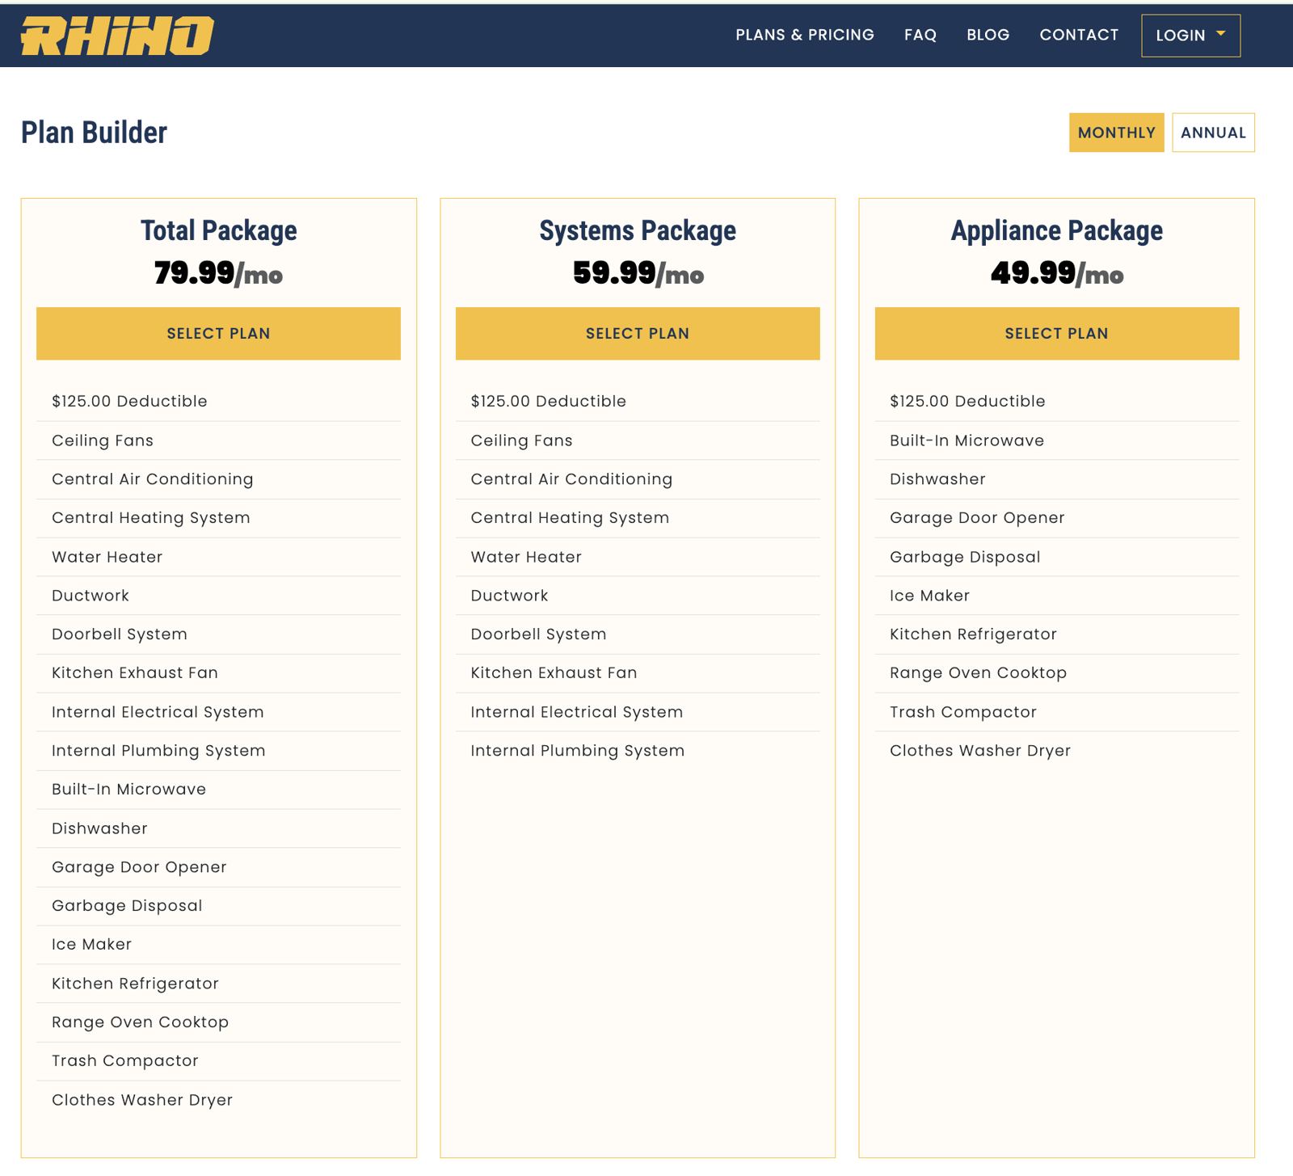Click Ceiling Fans in Total Package

click(218, 440)
